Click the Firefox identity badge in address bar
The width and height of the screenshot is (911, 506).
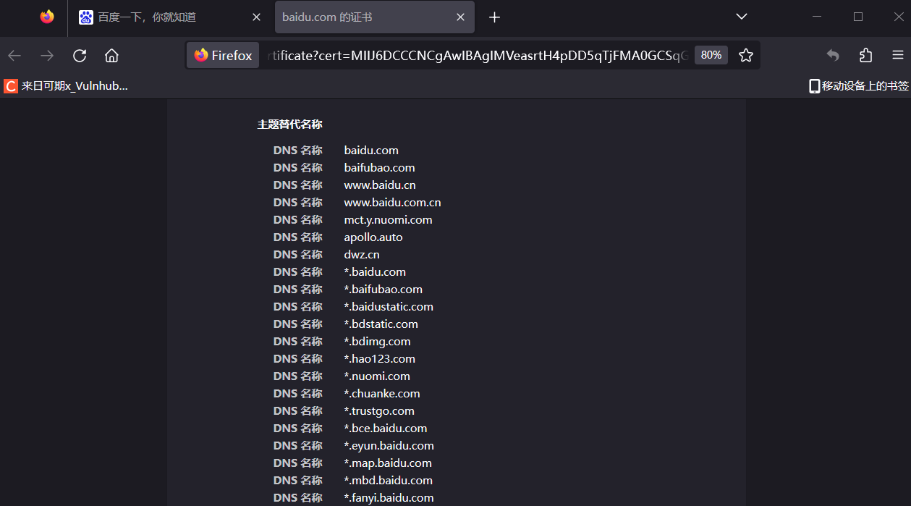click(224, 55)
